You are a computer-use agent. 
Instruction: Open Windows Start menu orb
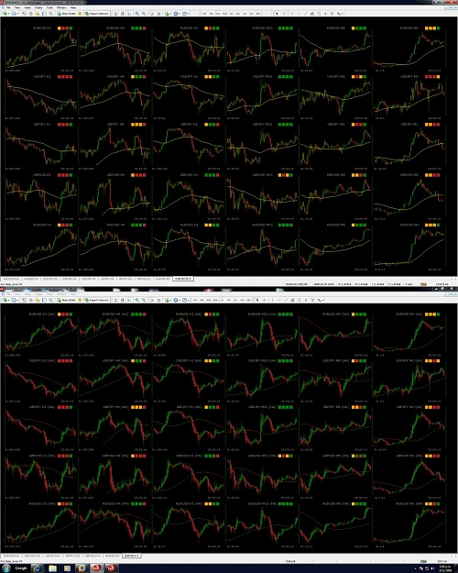(x=6, y=568)
